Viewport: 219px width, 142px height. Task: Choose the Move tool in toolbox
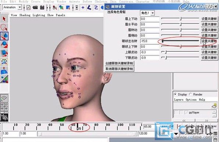pyautogui.click(x=4, y=36)
